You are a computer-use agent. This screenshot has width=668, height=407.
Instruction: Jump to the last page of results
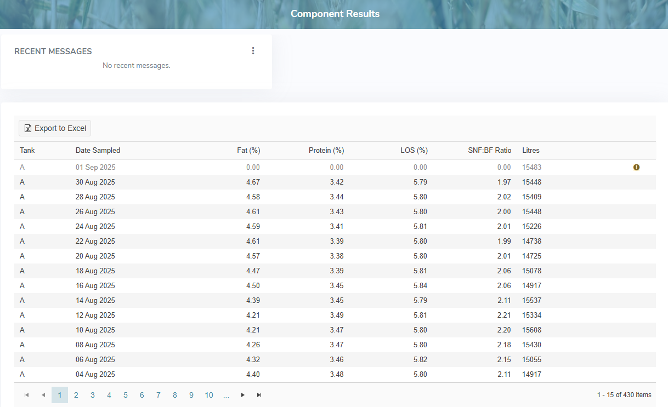coord(258,394)
